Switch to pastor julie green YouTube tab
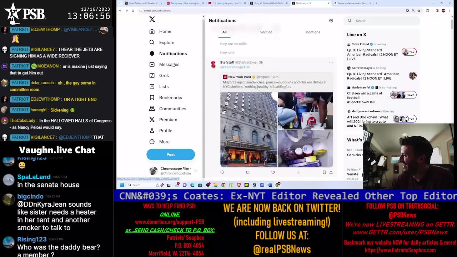 click(227, 3)
